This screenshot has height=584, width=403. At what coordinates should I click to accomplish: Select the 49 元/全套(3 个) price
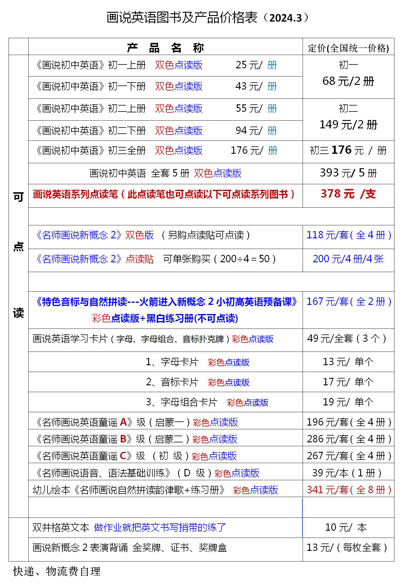pyautogui.click(x=347, y=338)
